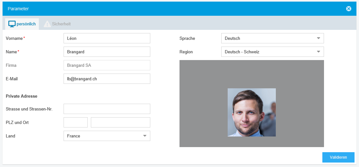
Task: Close the Parameter dialog with the X icon
Action: tap(348, 9)
